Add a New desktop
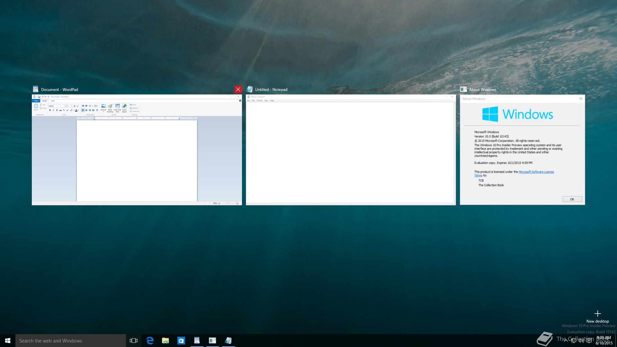617x347 pixels. (x=597, y=316)
